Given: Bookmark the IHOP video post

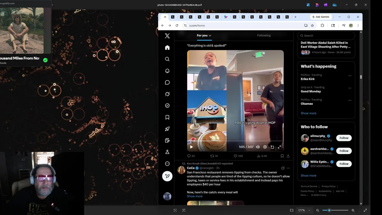Looking at the screenshot, I should point(282,156).
